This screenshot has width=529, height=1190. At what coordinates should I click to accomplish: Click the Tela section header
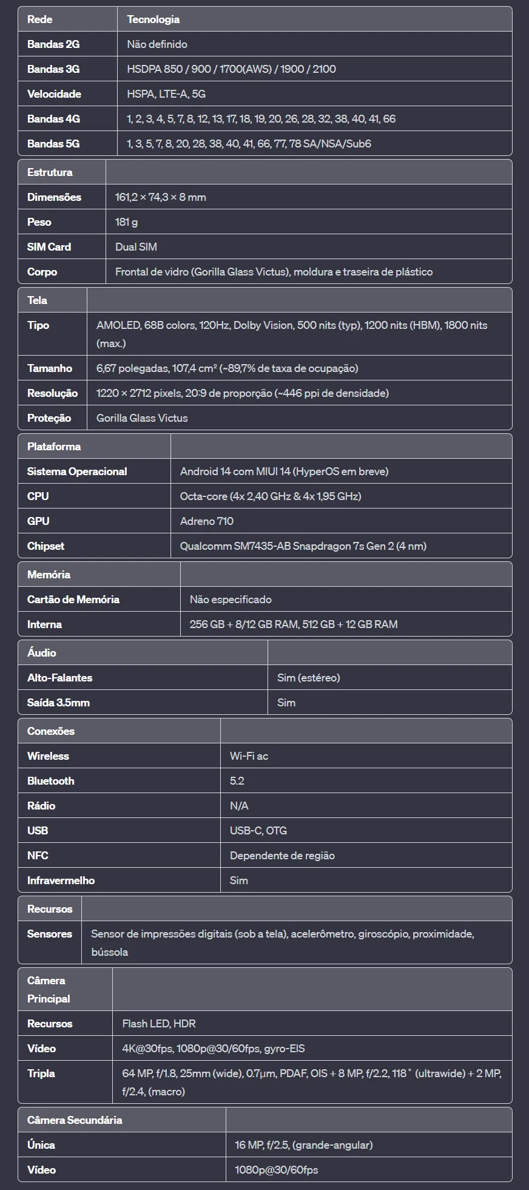(37, 300)
